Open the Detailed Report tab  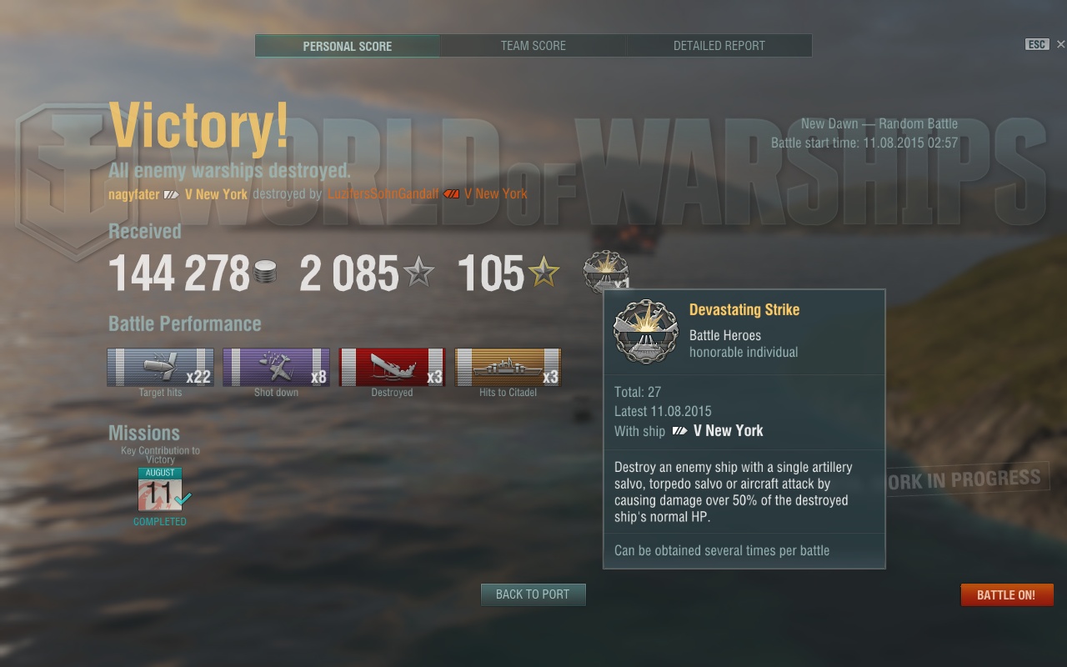[719, 46]
